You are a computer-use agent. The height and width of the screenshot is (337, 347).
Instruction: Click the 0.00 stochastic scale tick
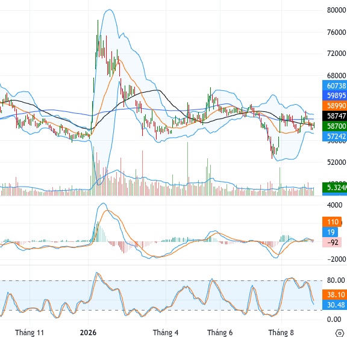click(x=334, y=320)
